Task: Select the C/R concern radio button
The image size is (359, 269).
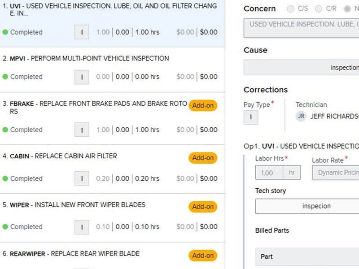Action: point(319,9)
